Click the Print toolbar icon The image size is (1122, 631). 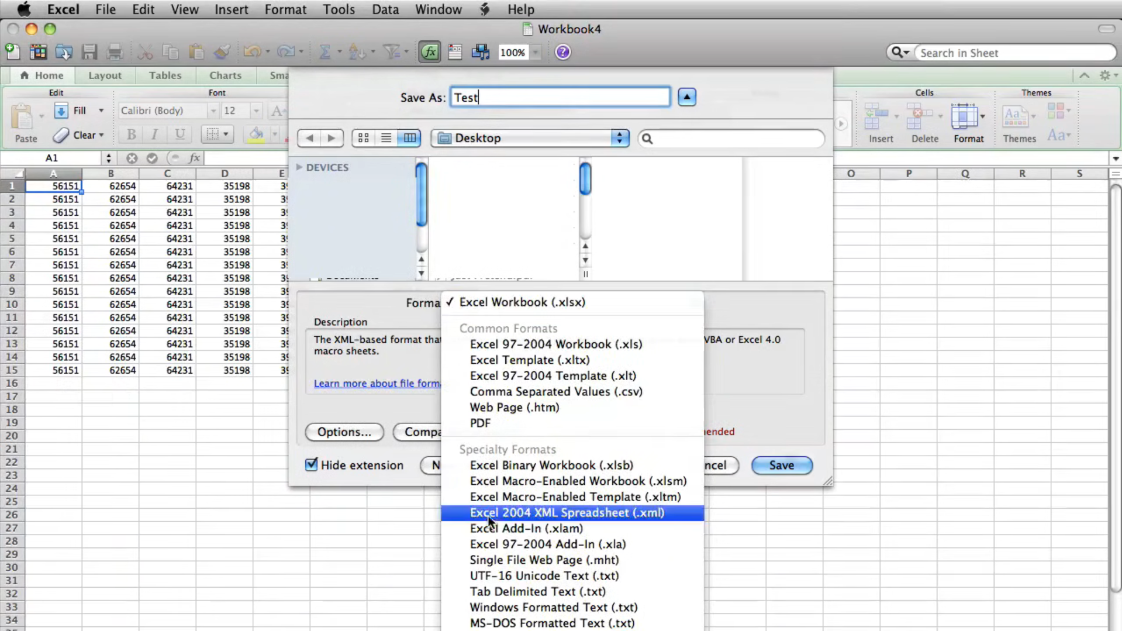(x=115, y=52)
